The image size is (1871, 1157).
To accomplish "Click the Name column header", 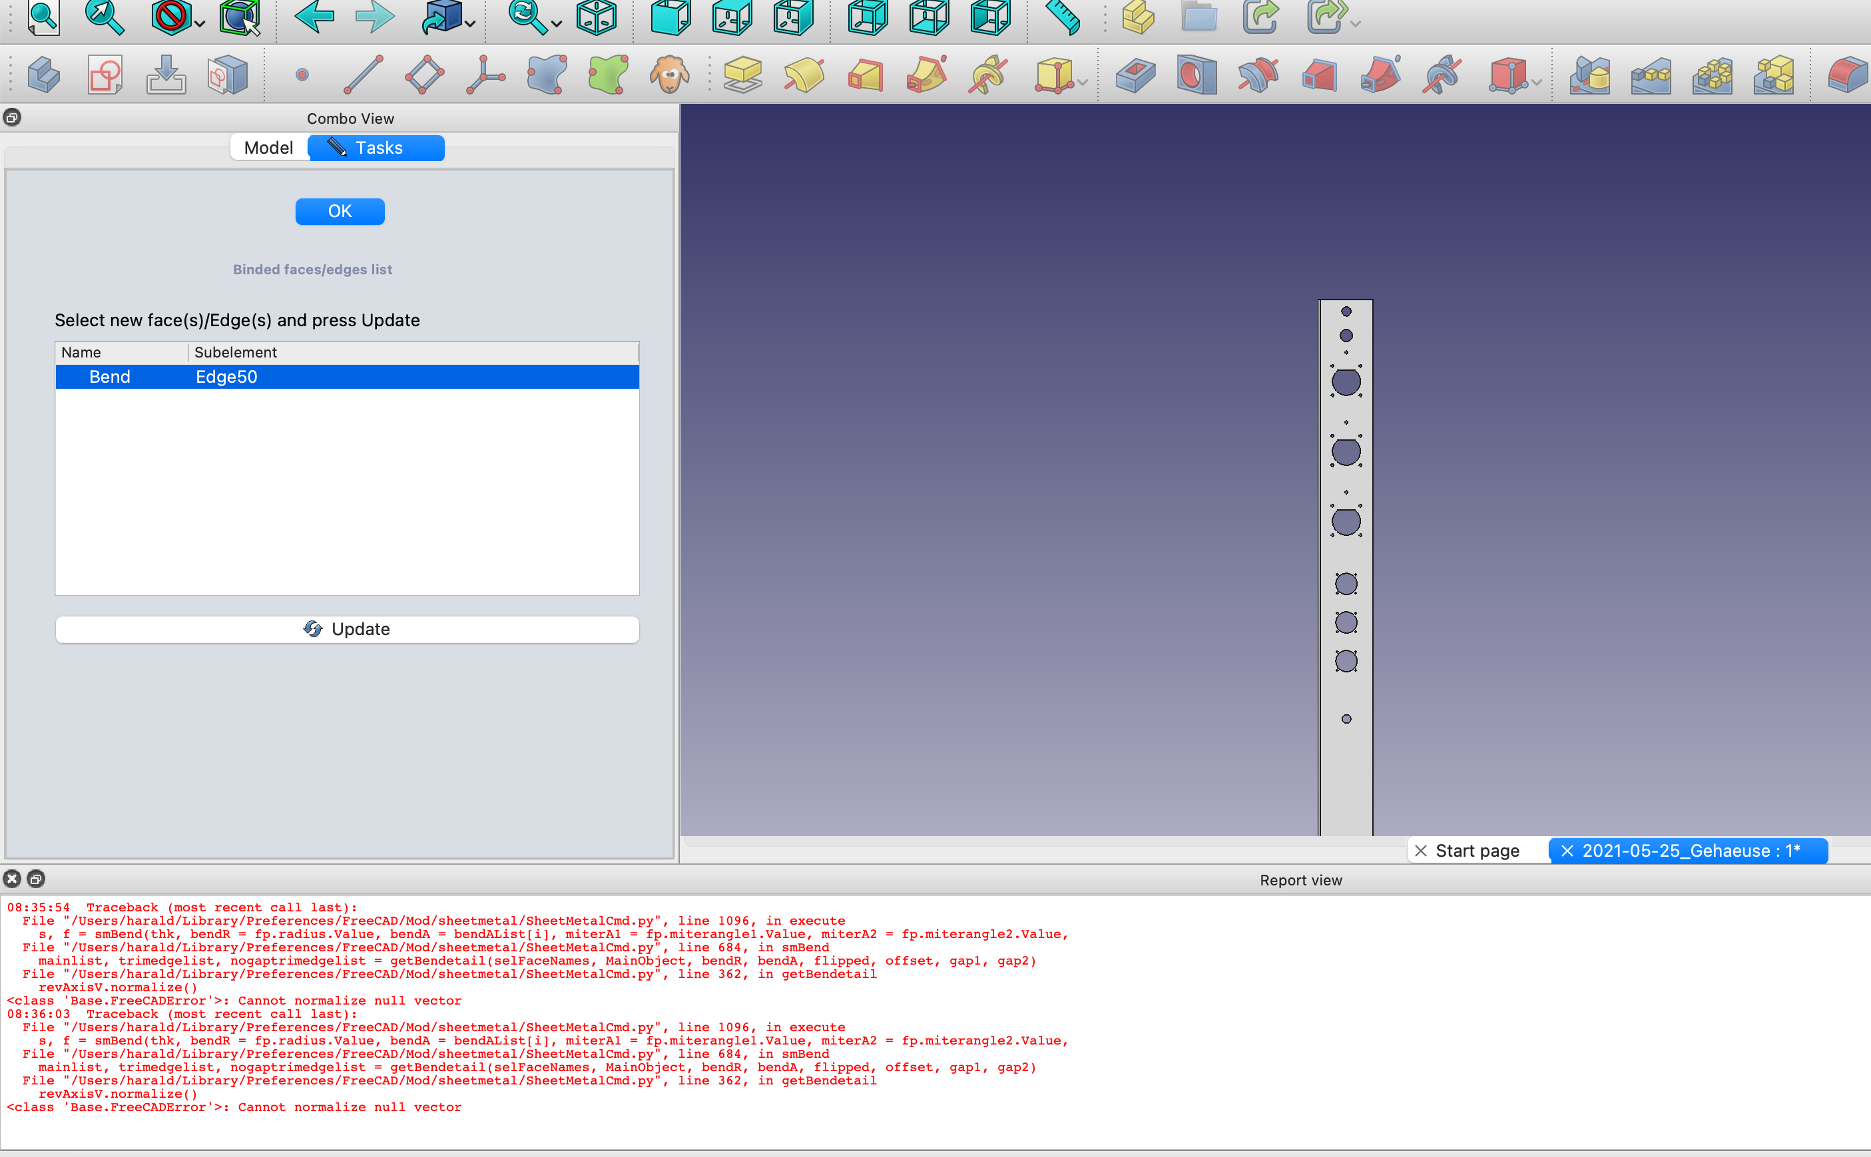I will pyautogui.click(x=82, y=352).
